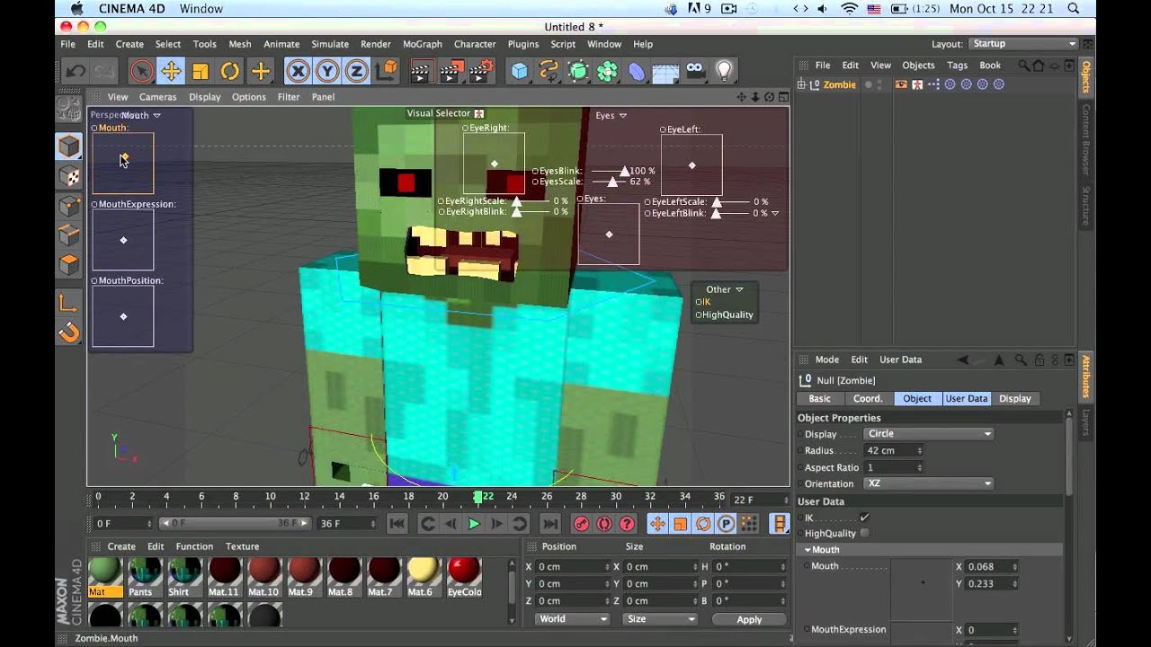Toggle the X axis lock

click(x=298, y=71)
